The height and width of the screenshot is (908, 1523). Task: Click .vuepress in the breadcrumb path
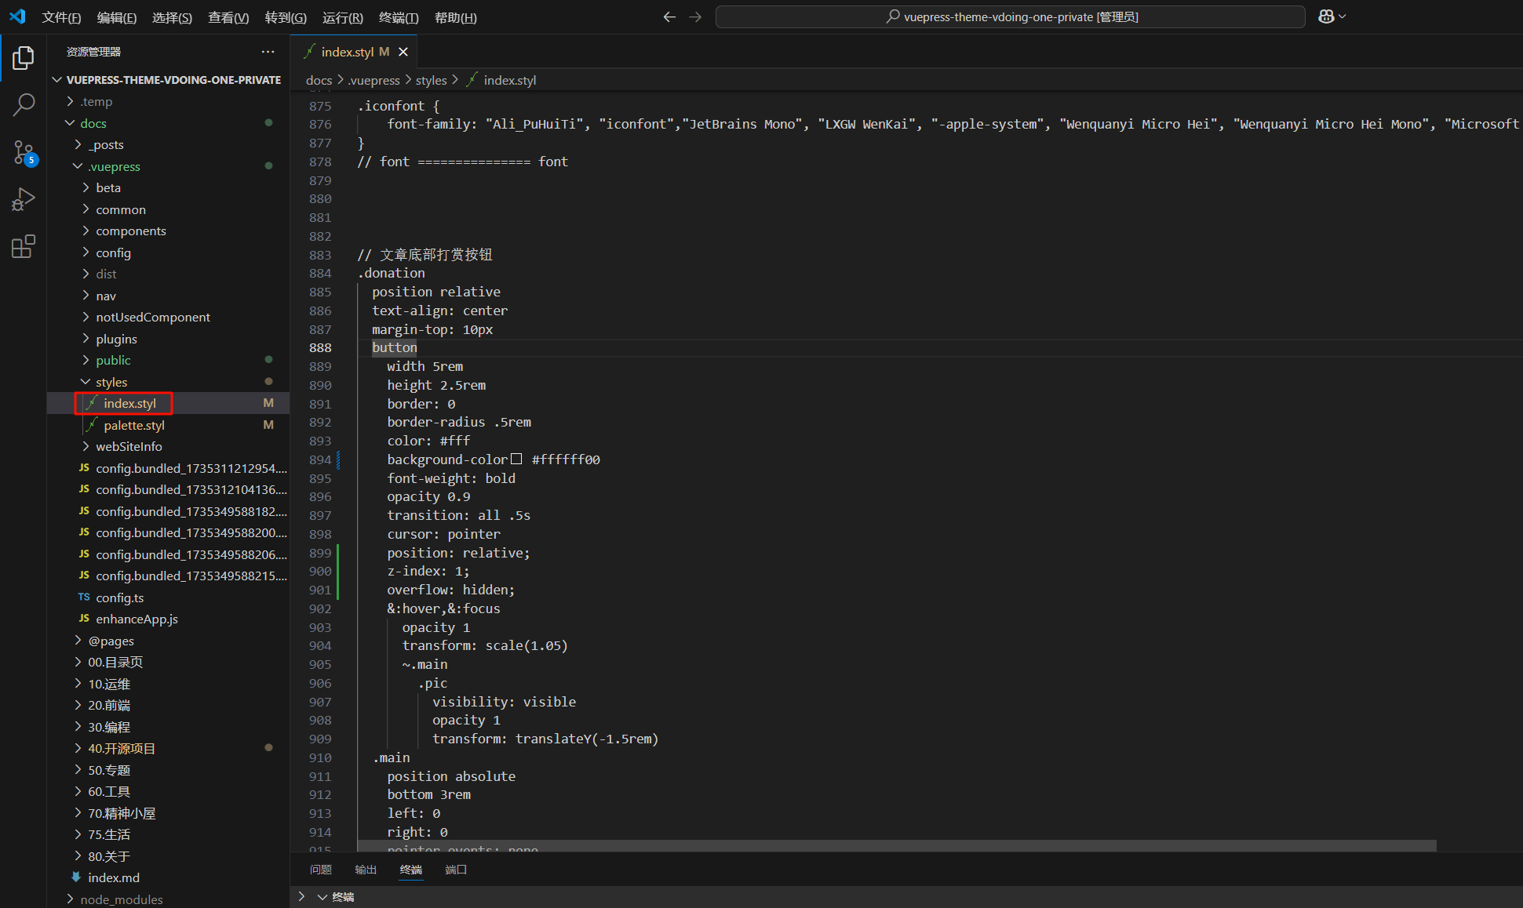coord(374,80)
